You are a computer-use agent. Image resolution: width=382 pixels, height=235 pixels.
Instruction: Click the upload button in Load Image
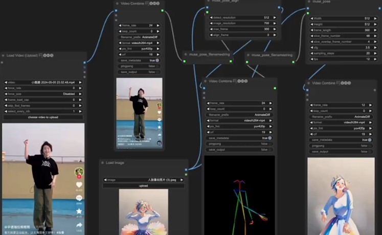pyautogui.click(x=144, y=185)
